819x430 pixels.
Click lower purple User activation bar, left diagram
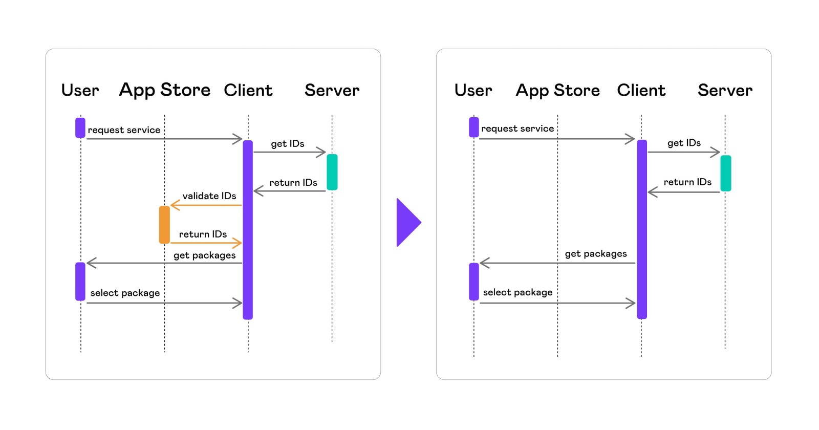[x=80, y=282]
